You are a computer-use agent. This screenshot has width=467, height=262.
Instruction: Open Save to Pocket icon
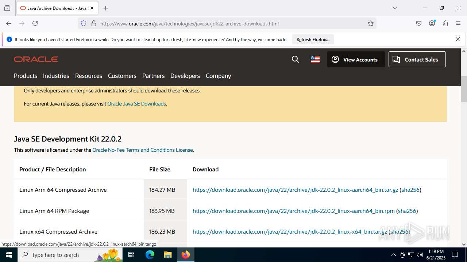pos(419,23)
